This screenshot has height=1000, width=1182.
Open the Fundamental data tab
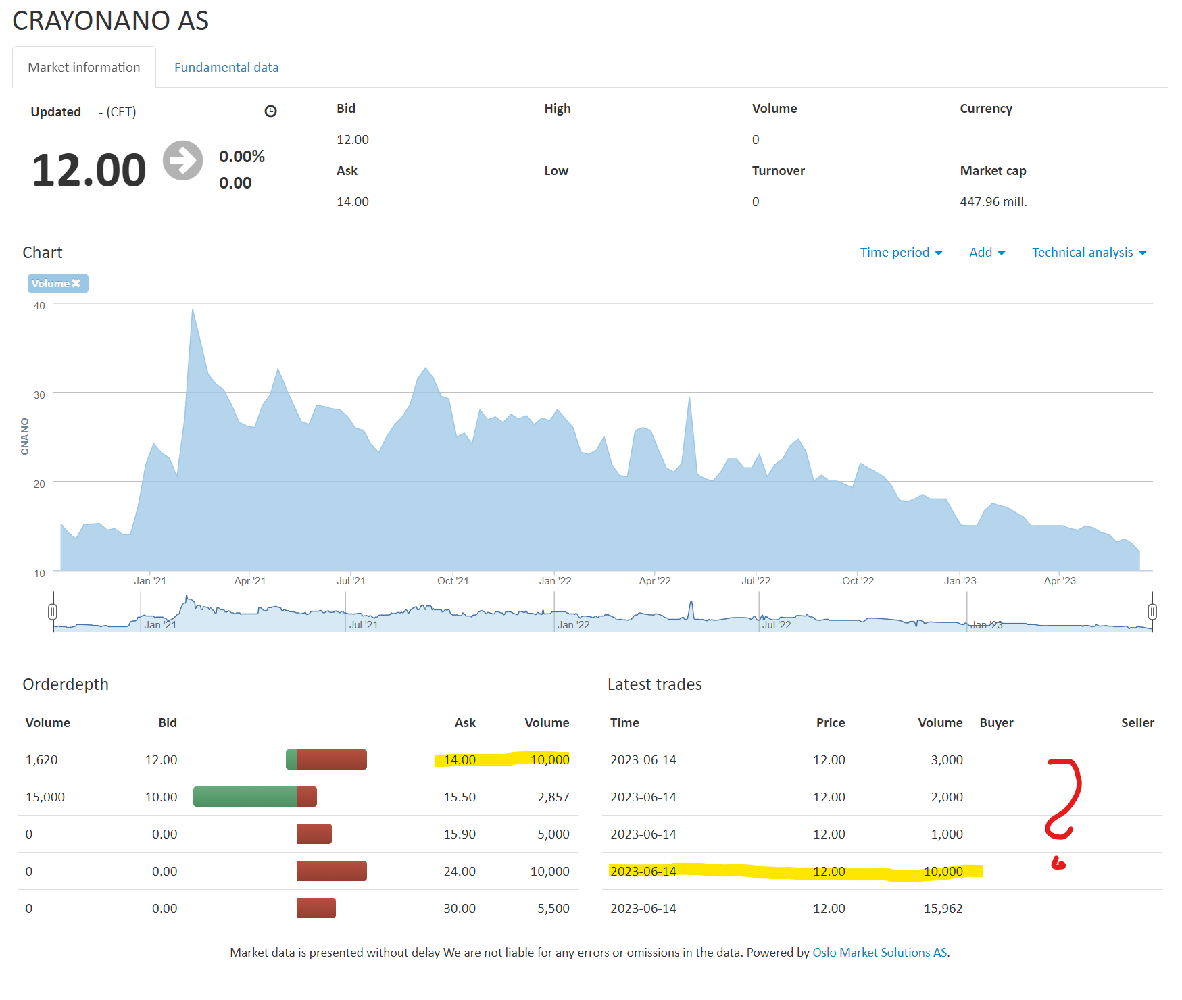pos(226,67)
